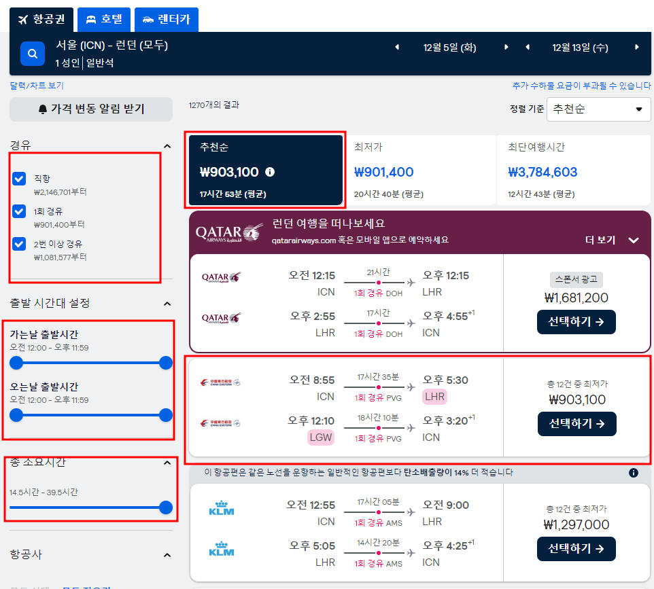Expand Qatar banner with 더 보기

click(612, 240)
